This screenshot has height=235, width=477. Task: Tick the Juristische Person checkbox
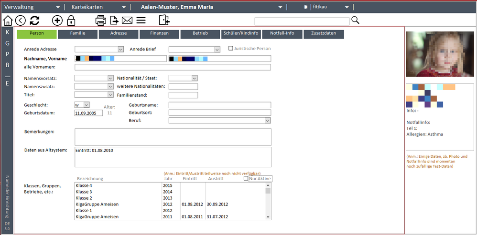230,48
